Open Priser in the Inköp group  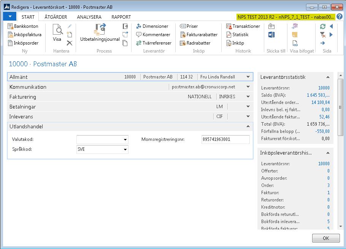pyautogui.click(x=189, y=26)
